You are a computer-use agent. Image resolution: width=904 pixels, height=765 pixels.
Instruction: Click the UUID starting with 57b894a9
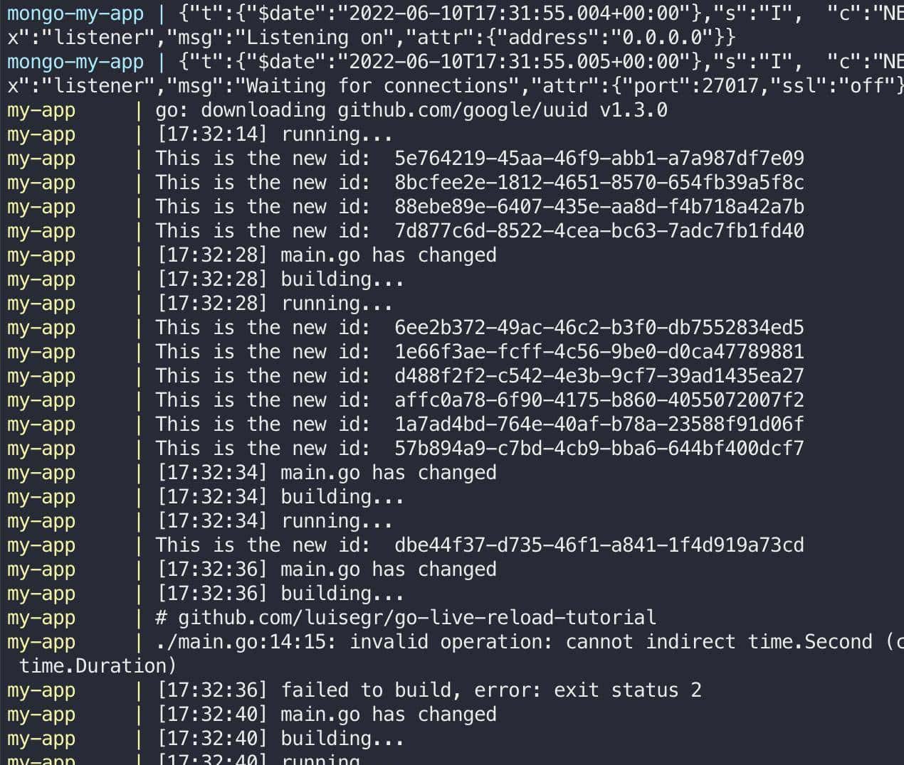pyautogui.click(x=599, y=449)
